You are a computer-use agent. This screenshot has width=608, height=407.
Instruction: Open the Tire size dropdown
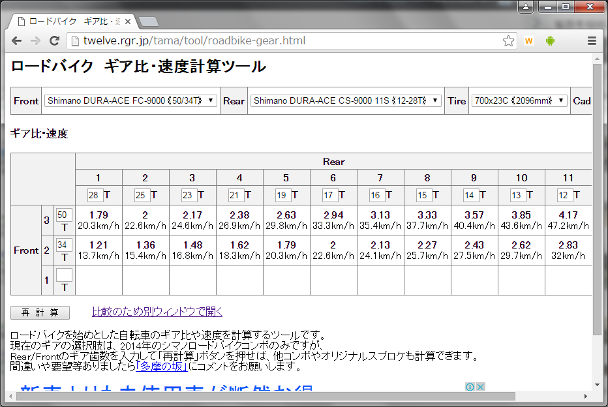coord(519,101)
